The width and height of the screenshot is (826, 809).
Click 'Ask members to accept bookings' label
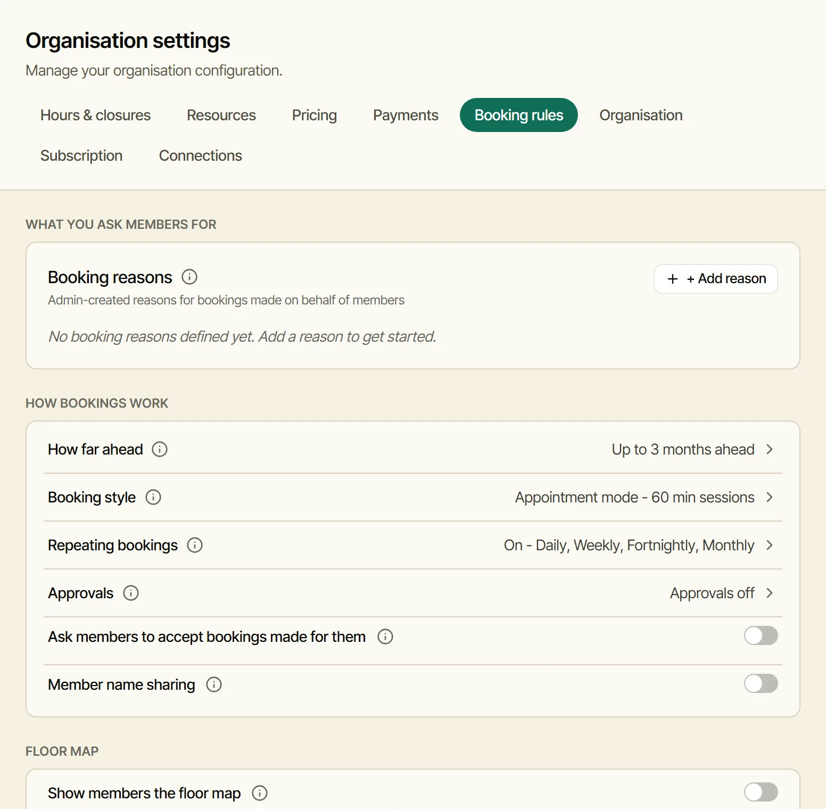(x=206, y=637)
